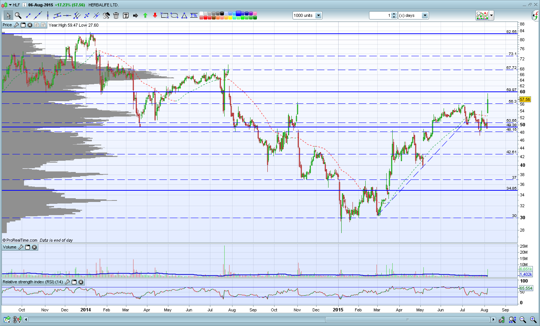This screenshot has height=326, width=540.
Task: Insert a black right arrow marker
Action: tap(135, 15)
